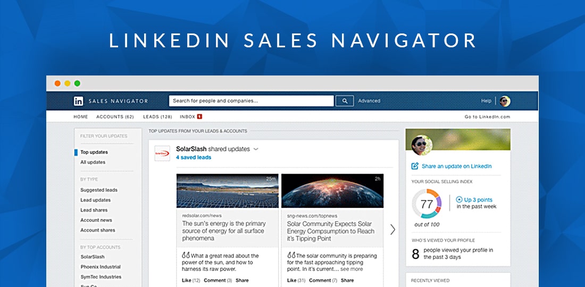Filter by Suggested leads
This screenshot has height=287, width=585.
coord(99,190)
